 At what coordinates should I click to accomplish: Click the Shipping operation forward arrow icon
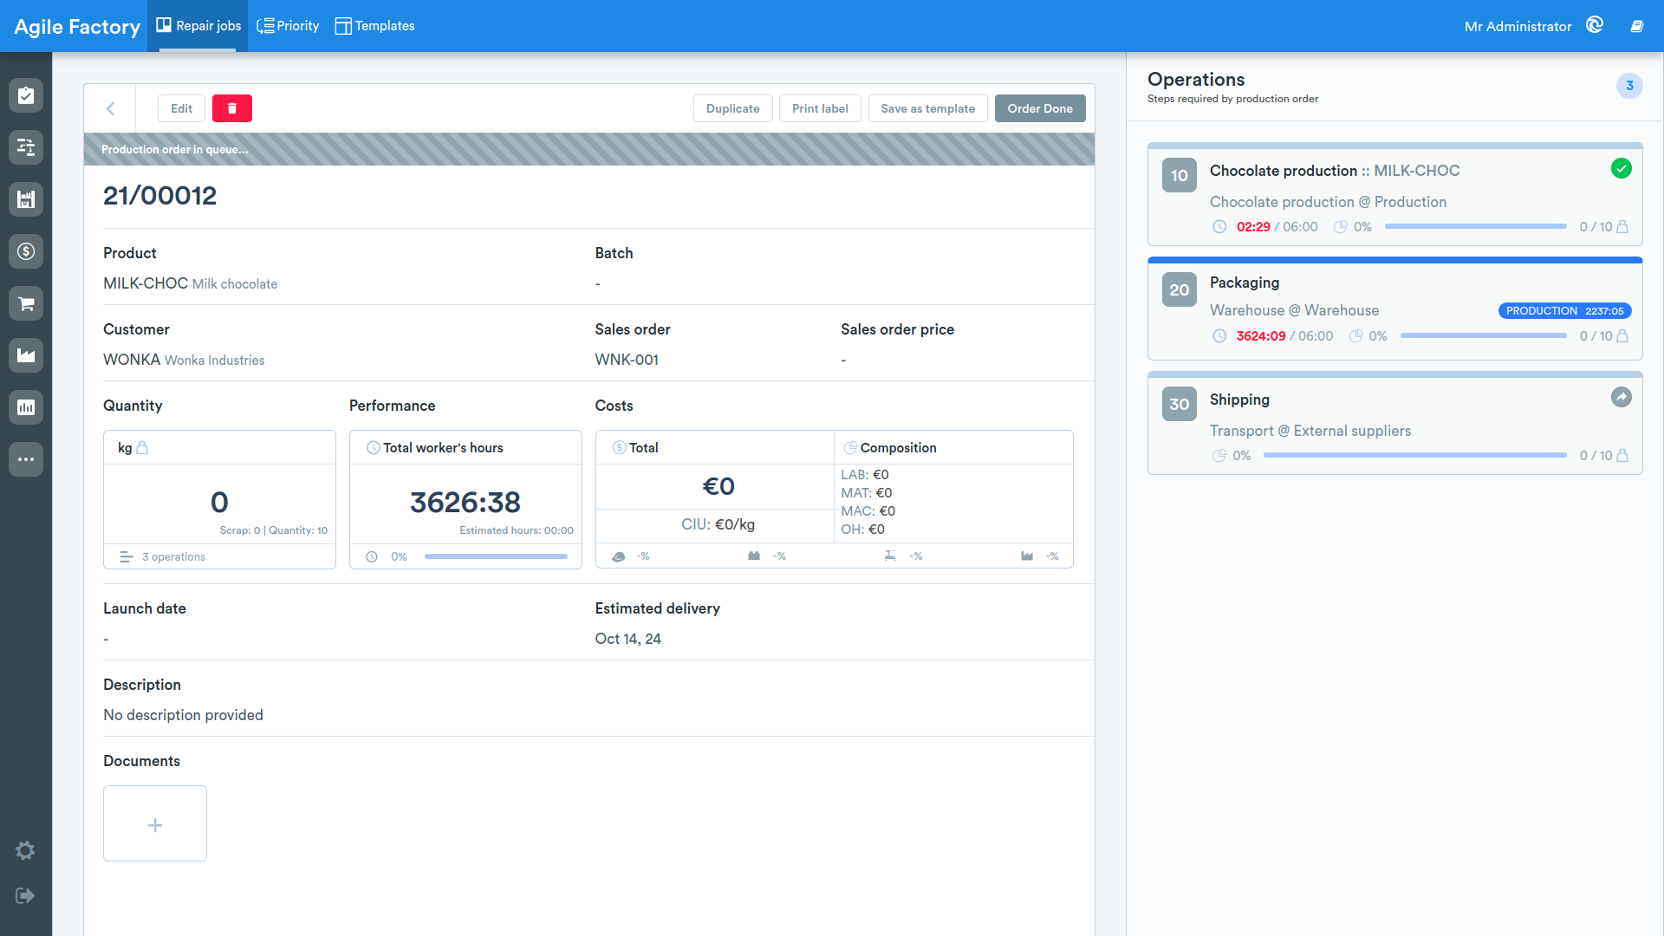pyautogui.click(x=1622, y=397)
